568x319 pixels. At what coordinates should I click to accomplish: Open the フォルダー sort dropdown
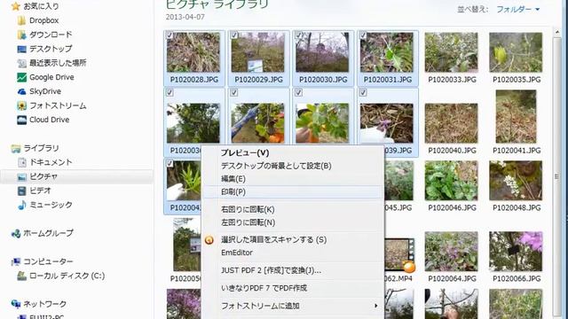[517, 9]
